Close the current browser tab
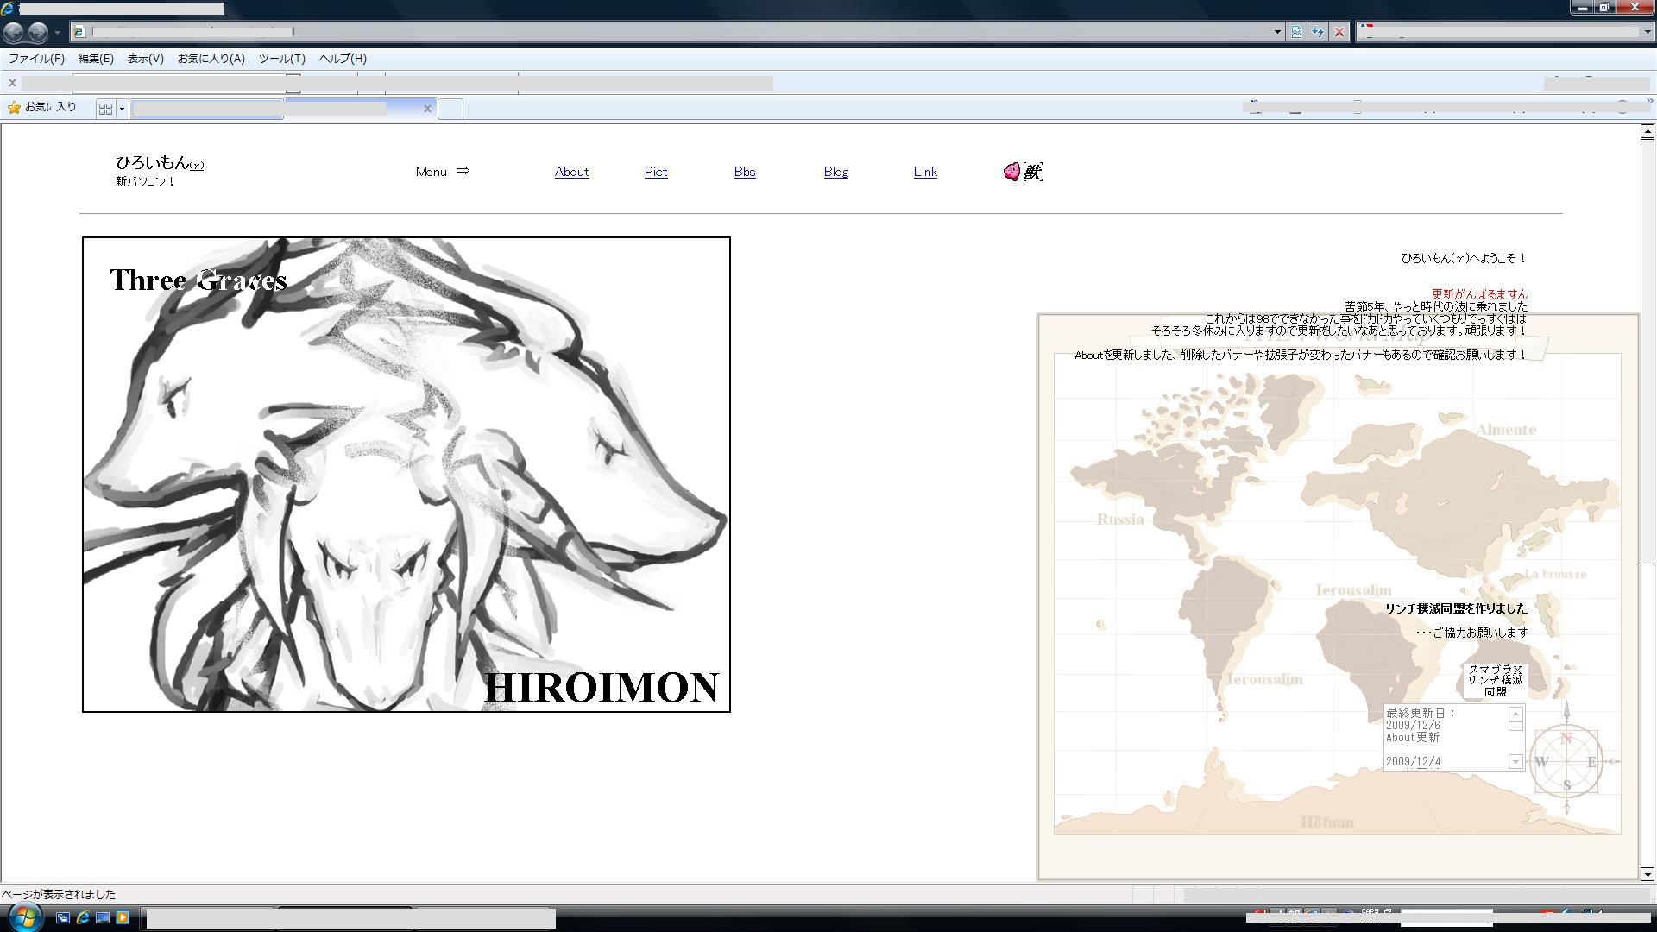 pos(426,109)
